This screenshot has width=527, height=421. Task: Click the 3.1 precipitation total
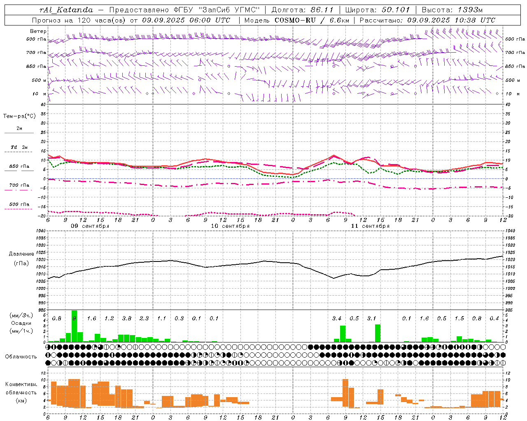pos(372,319)
